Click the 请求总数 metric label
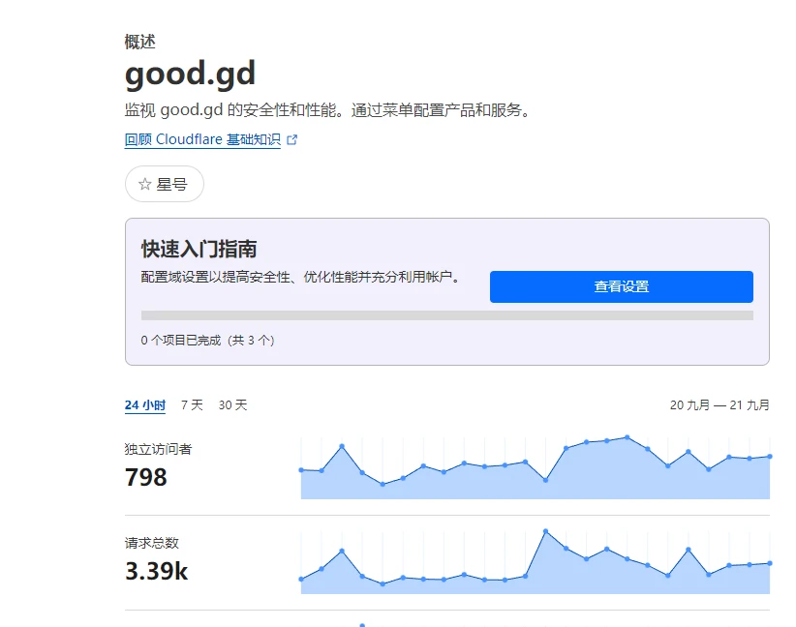The height and width of the screenshot is (627, 796). click(152, 544)
